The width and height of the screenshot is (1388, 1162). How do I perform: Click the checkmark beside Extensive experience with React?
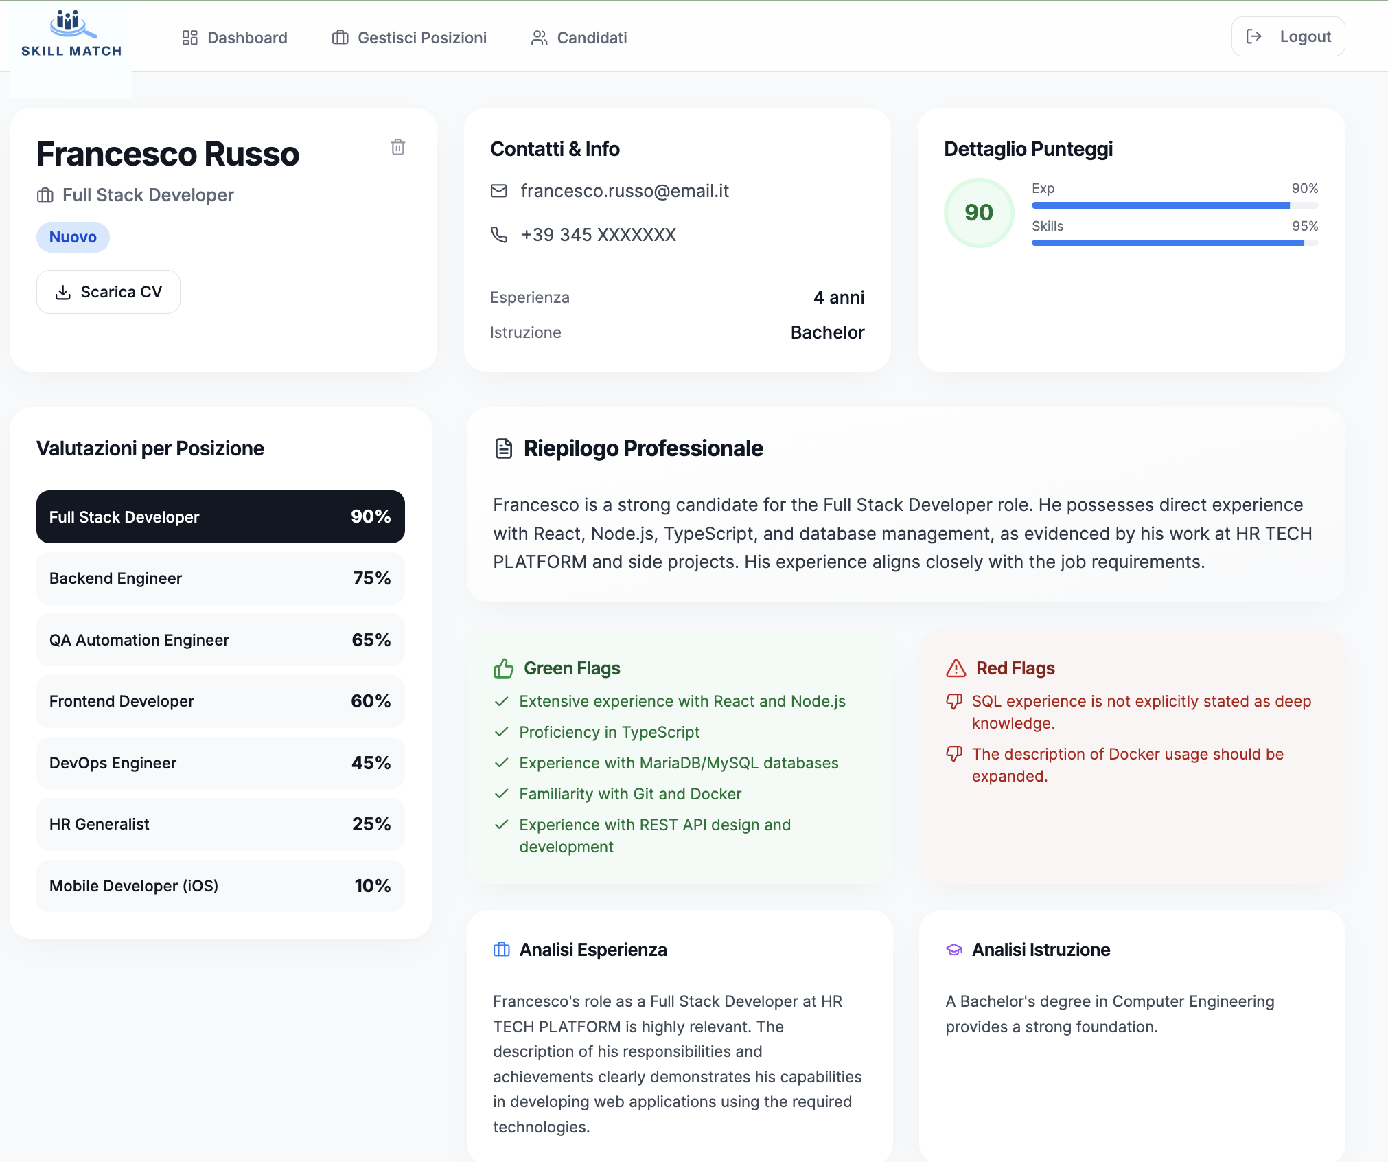click(x=502, y=701)
